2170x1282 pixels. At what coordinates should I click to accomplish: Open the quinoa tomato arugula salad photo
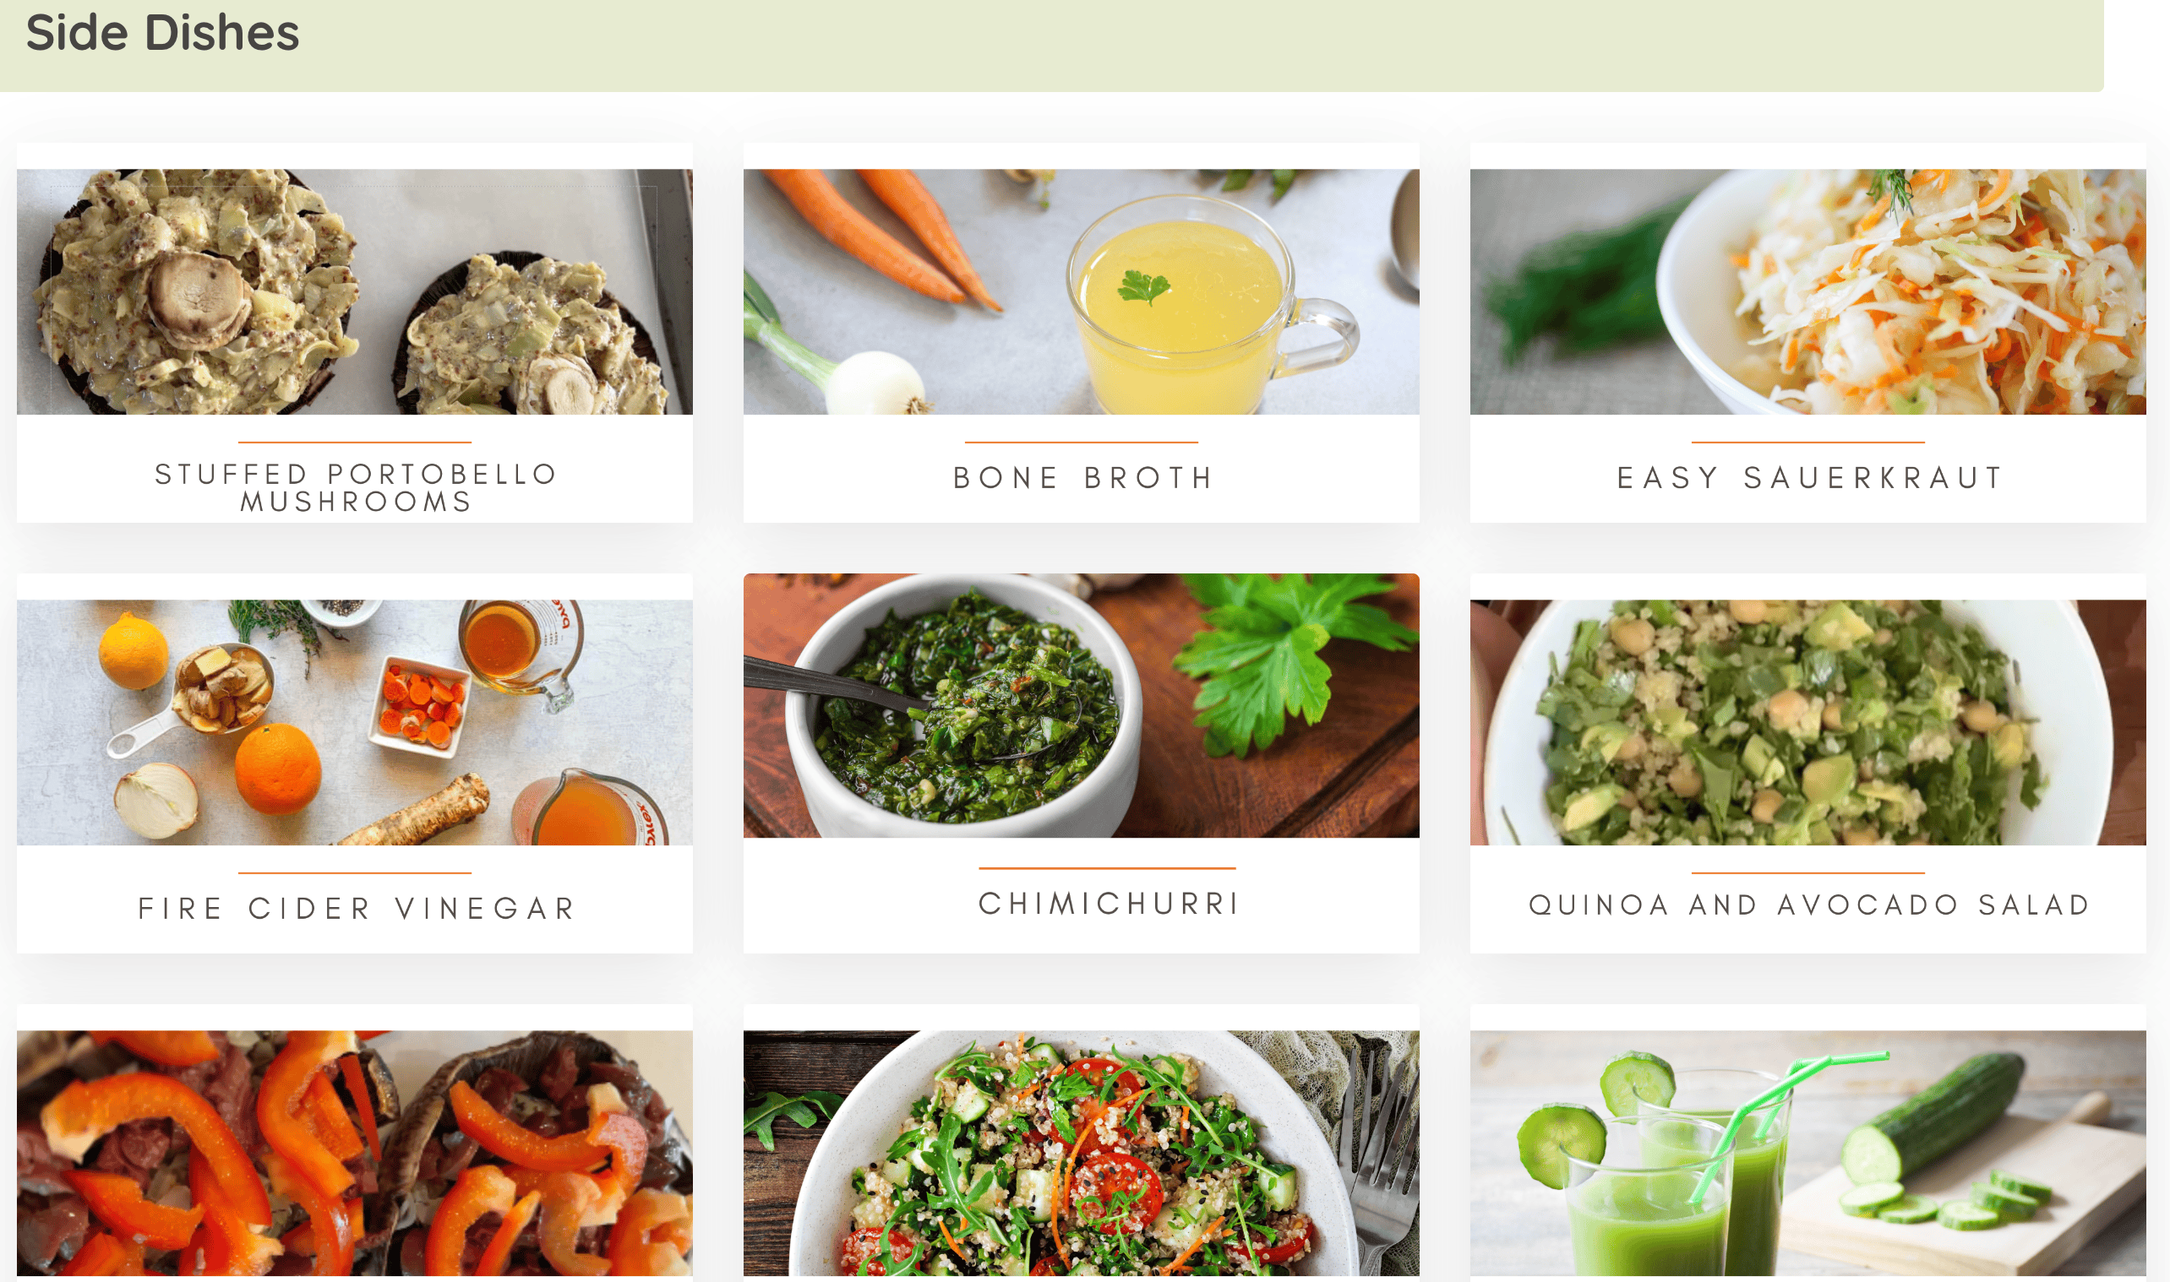click(x=1081, y=1153)
